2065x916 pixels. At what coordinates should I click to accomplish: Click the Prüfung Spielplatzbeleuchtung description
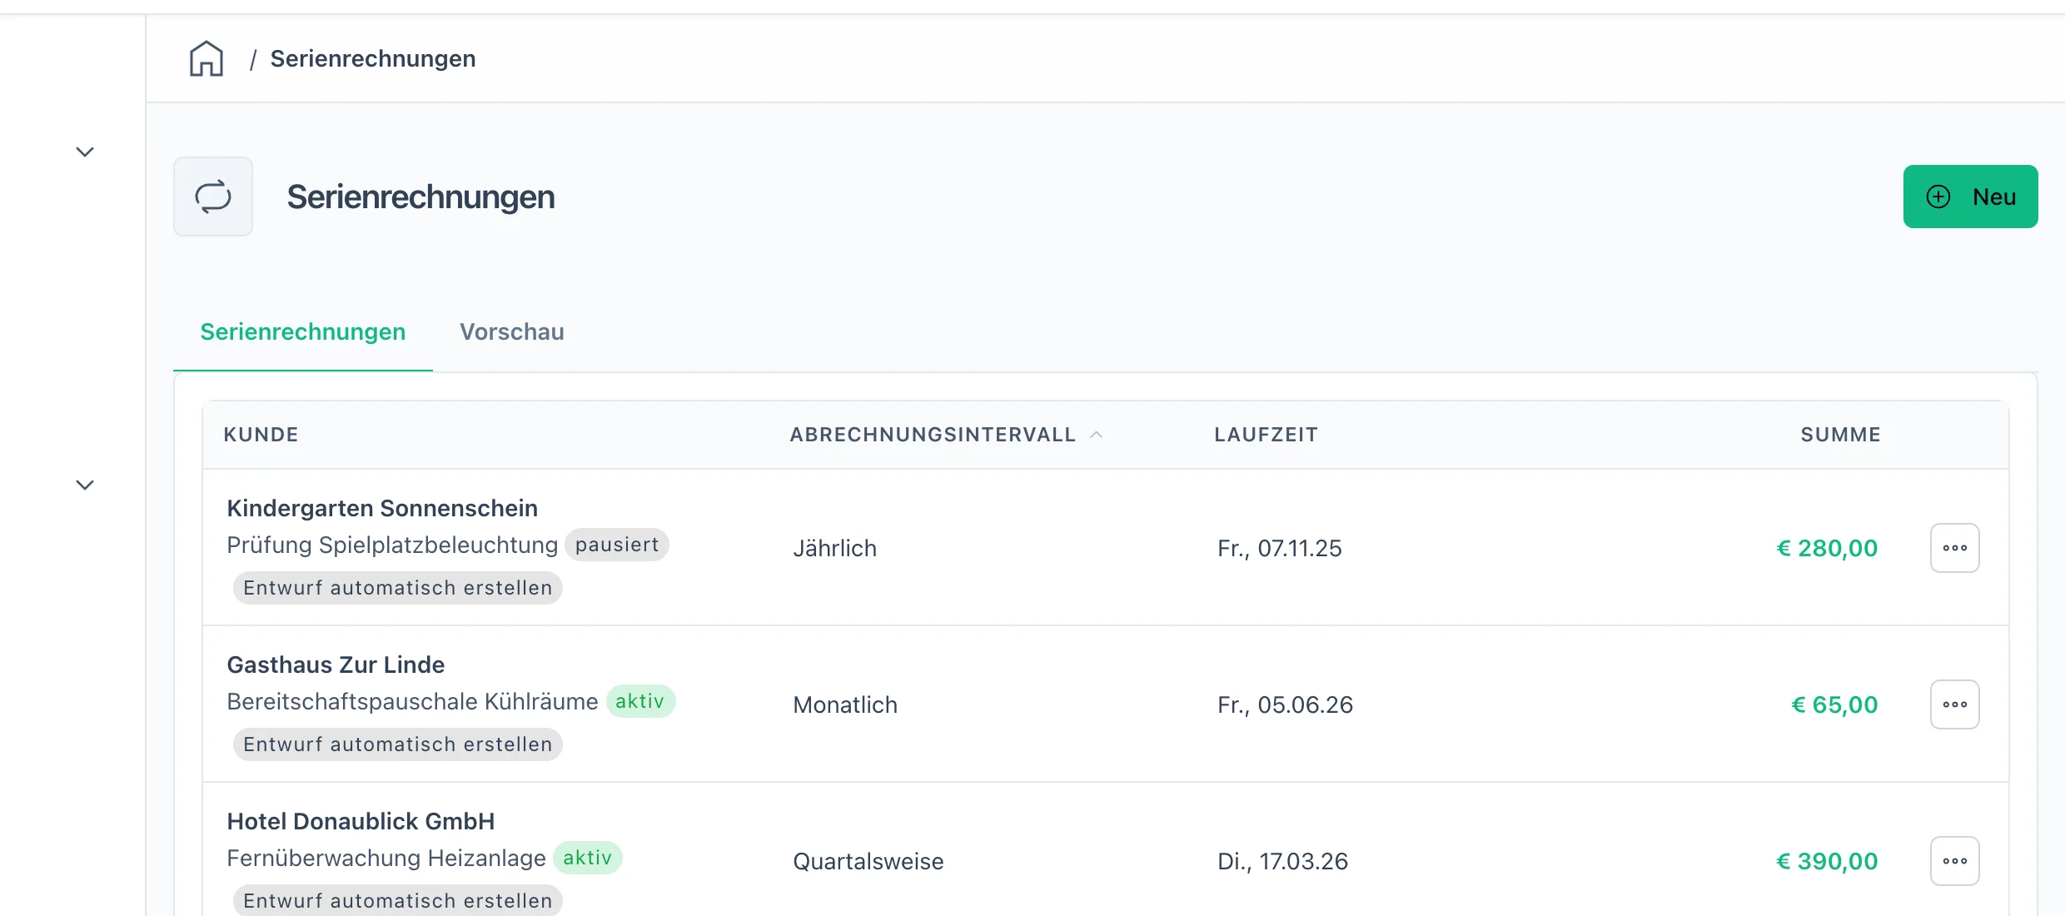pos(392,545)
